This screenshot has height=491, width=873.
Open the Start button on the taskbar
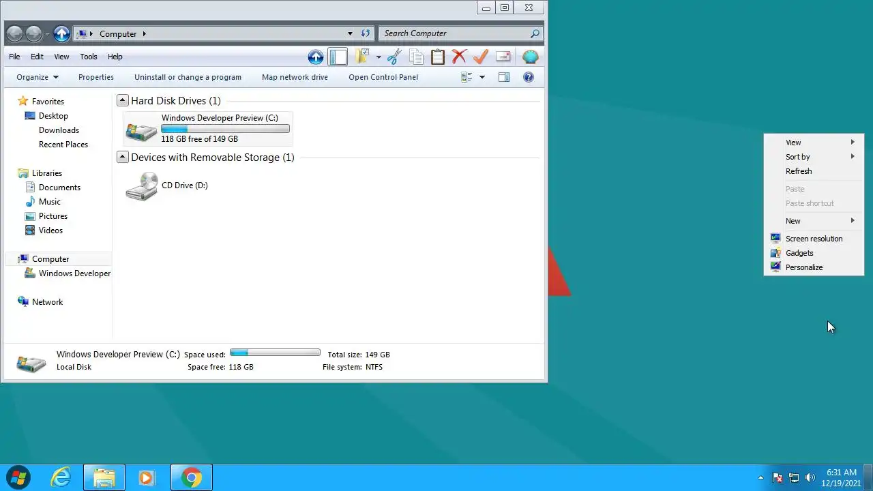click(18, 477)
